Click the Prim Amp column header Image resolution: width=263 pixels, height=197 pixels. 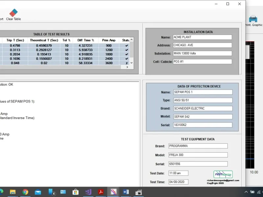point(109,40)
